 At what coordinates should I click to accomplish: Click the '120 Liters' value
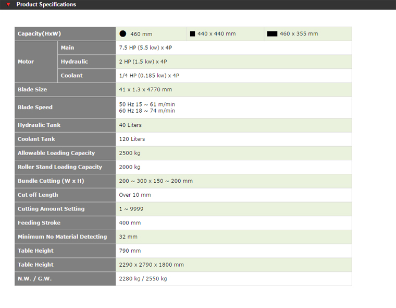(132, 139)
